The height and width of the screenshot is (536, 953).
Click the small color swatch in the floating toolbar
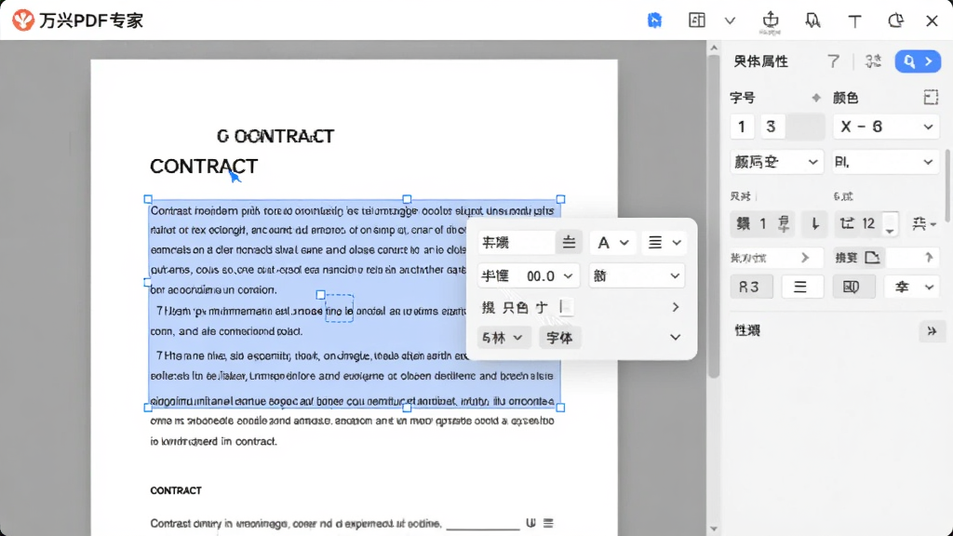click(x=566, y=307)
